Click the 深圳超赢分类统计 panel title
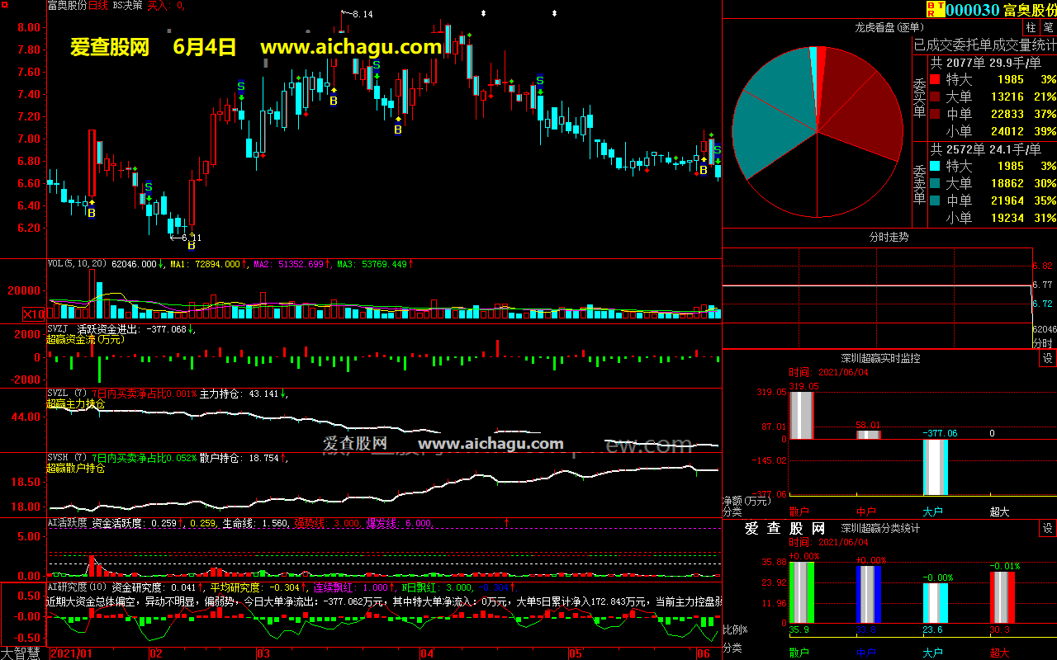The height and width of the screenshot is (660, 1057). point(880,528)
